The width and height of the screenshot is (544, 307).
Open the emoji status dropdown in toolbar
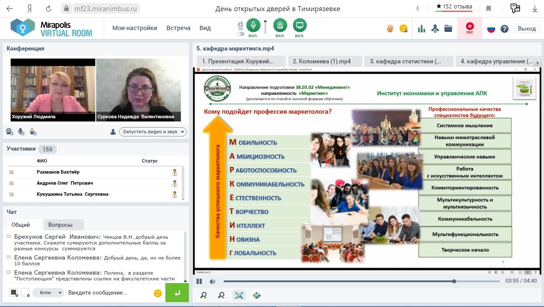(x=403, y=28)
